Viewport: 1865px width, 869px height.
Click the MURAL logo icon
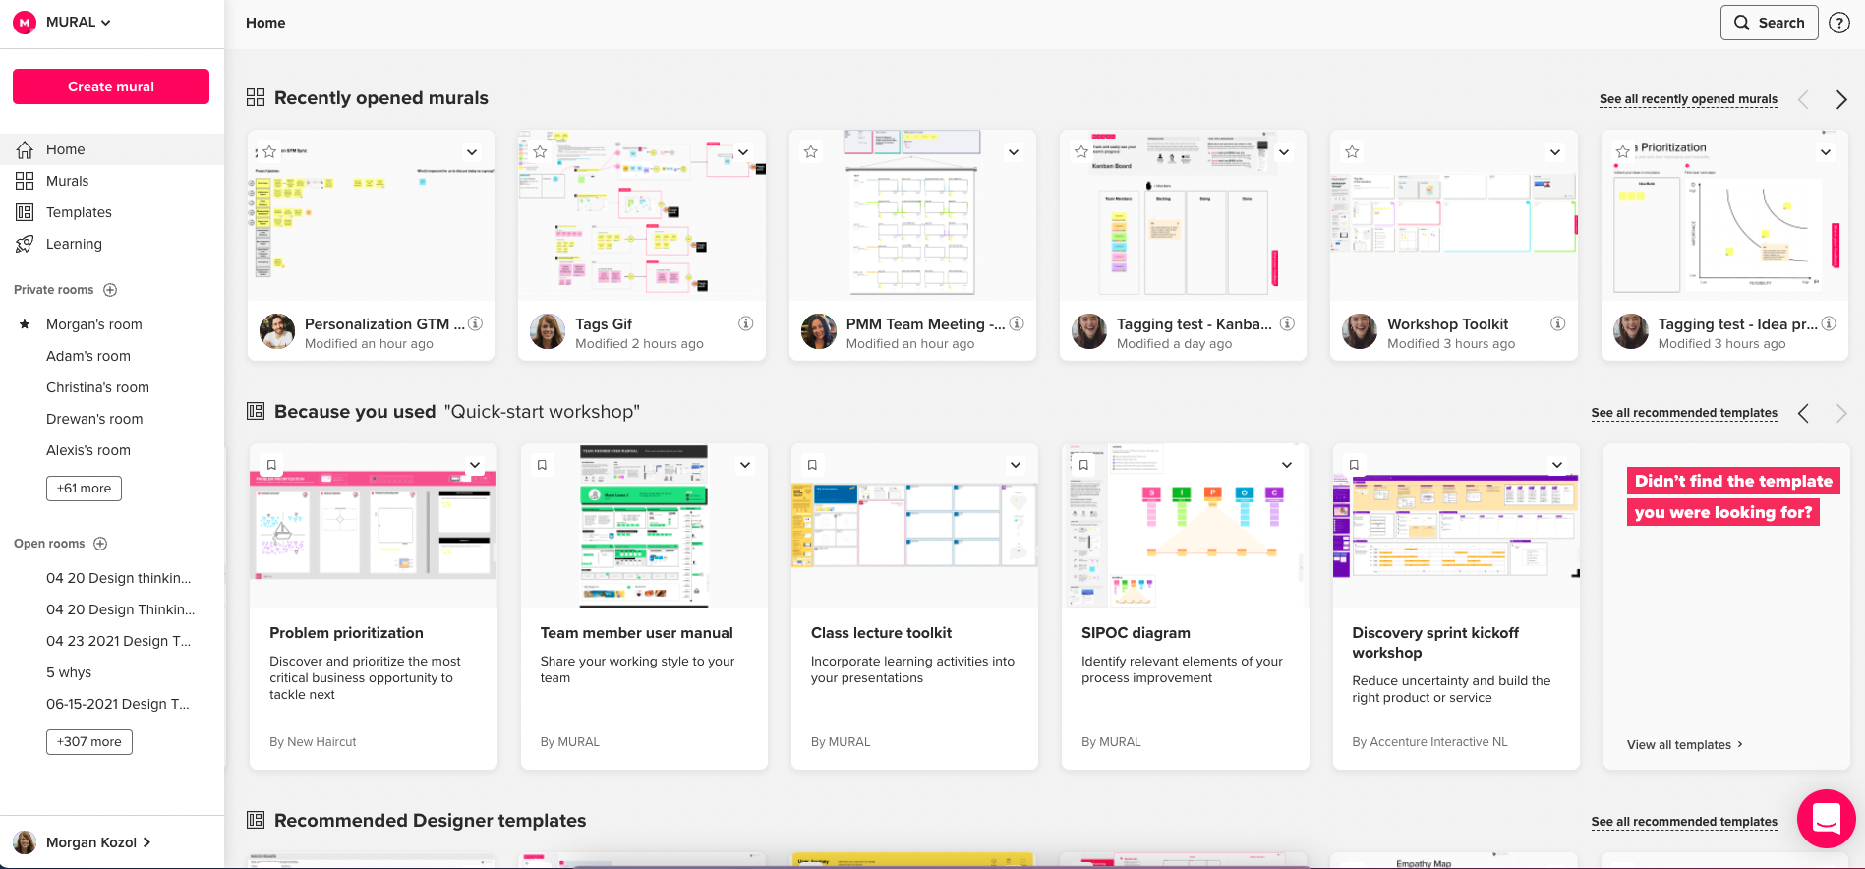click(x=25, y=23)
